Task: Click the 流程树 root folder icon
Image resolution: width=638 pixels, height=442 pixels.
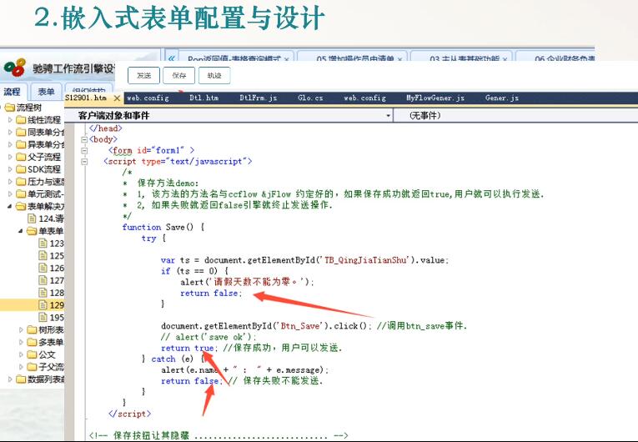Action: click(x=10, y=108)
